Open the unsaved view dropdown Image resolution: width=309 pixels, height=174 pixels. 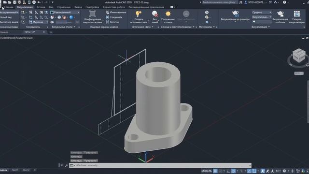9,12
